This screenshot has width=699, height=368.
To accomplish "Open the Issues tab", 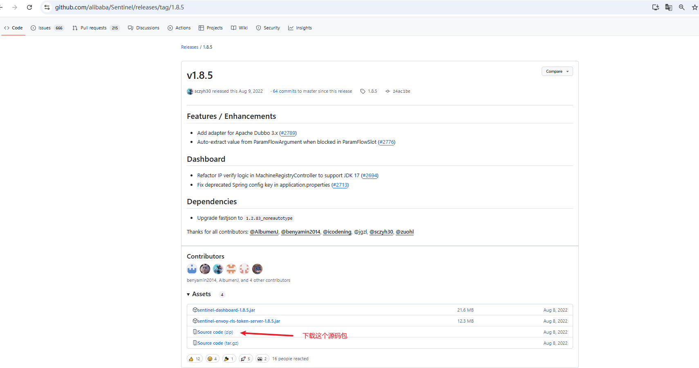I will point(47,28).
